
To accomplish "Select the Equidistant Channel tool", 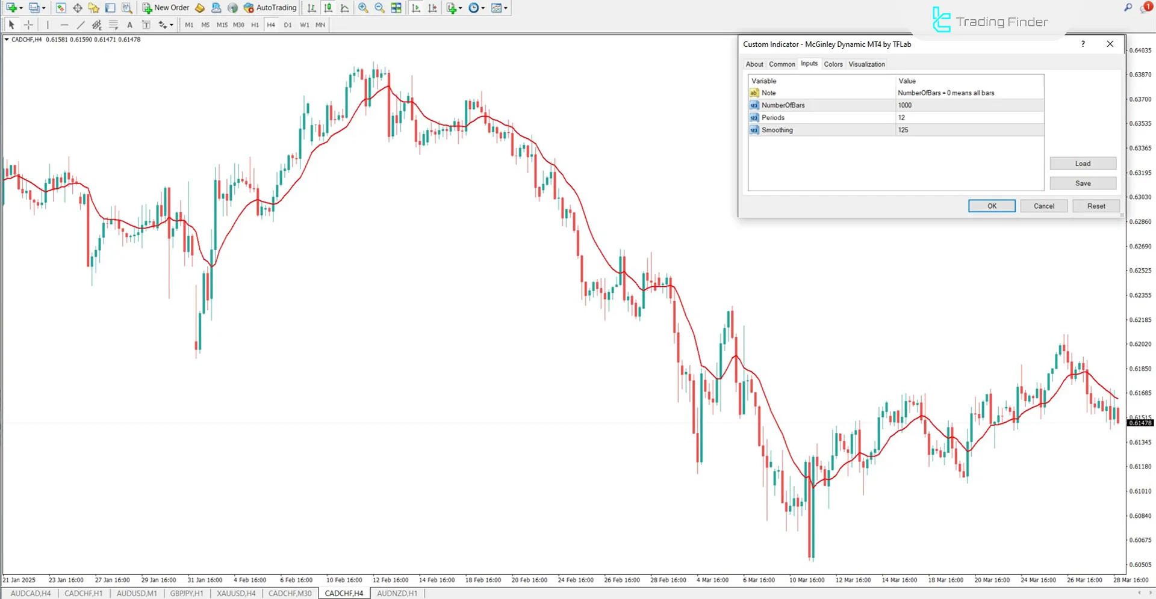I will (x=96, y=25).
